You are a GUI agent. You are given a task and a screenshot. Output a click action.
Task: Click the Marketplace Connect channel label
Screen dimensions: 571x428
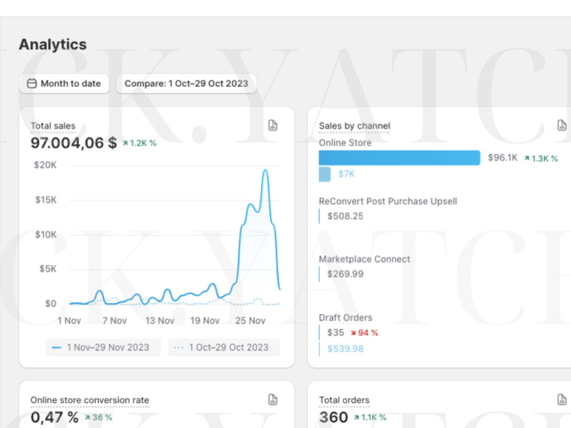364,259
